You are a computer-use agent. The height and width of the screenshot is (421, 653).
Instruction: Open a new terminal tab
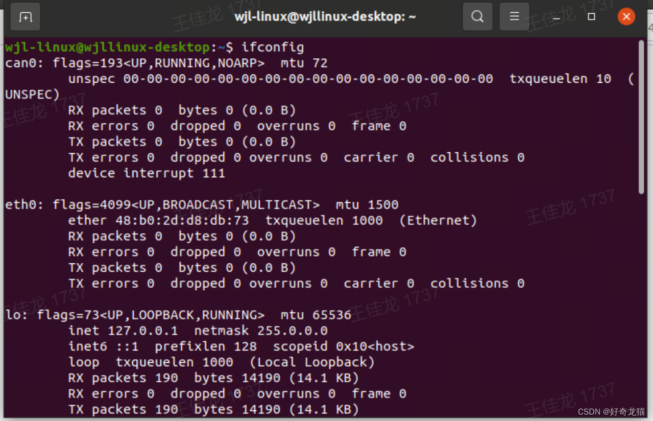click(x=25, y=17)
